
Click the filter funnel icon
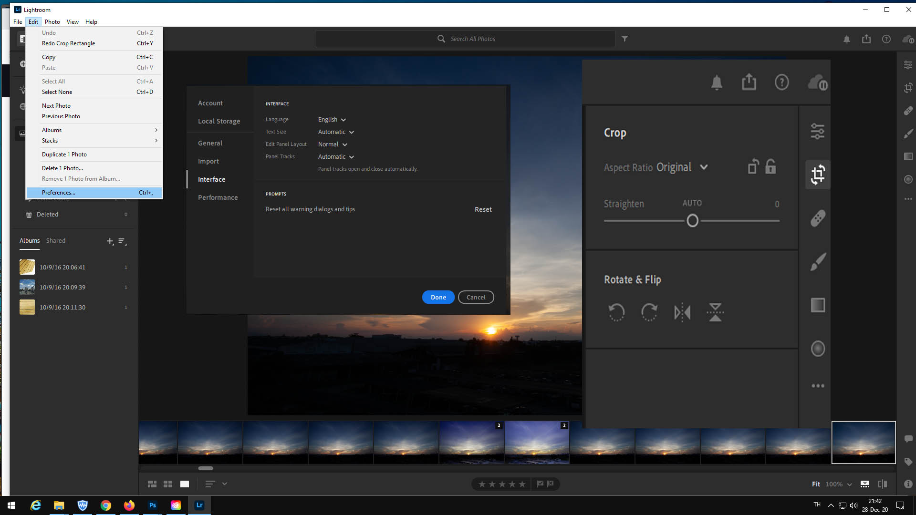coord(625,39)
